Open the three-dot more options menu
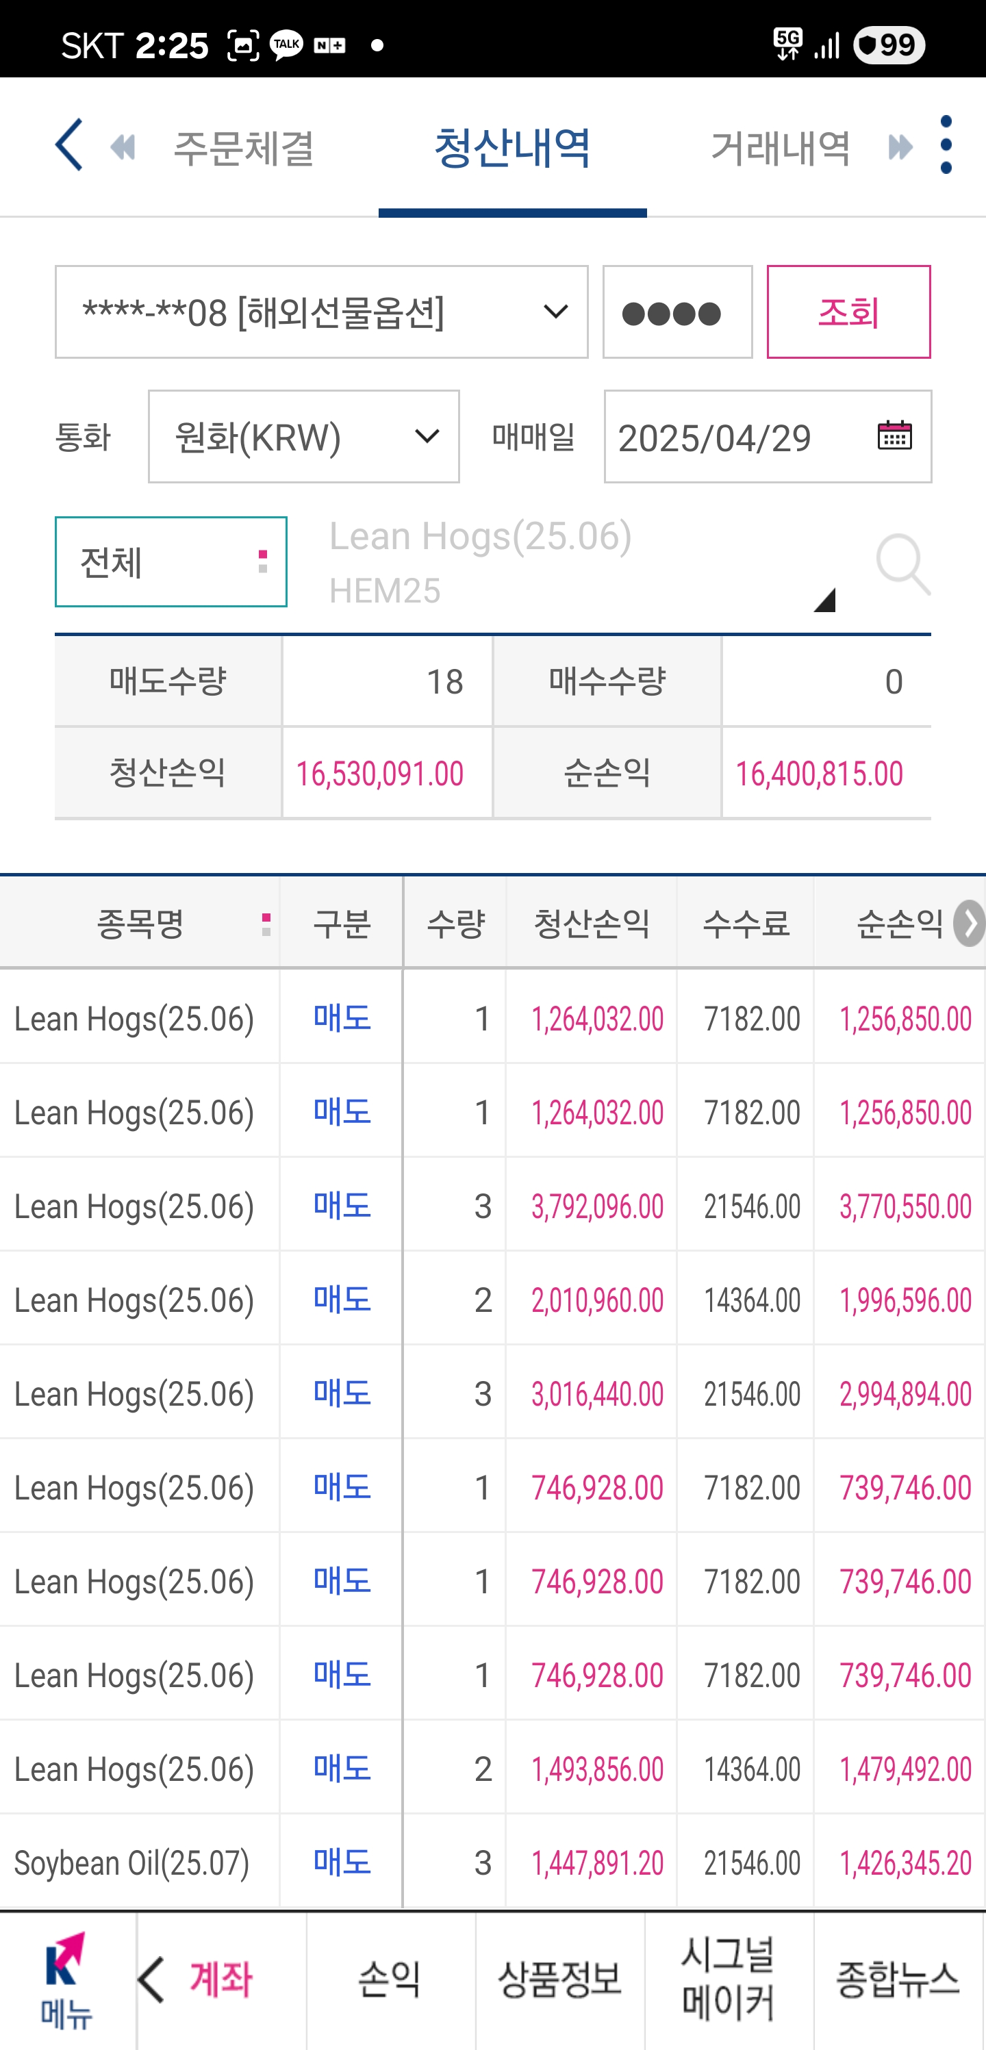 click(946, 145)
